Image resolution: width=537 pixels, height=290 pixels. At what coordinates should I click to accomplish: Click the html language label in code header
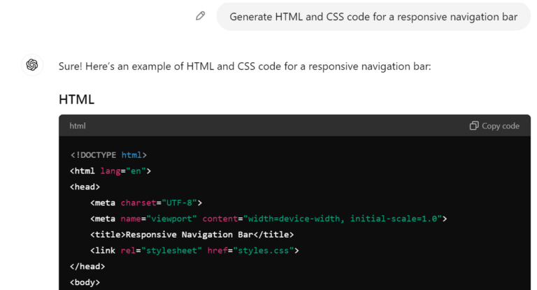[x=78, y=126]
